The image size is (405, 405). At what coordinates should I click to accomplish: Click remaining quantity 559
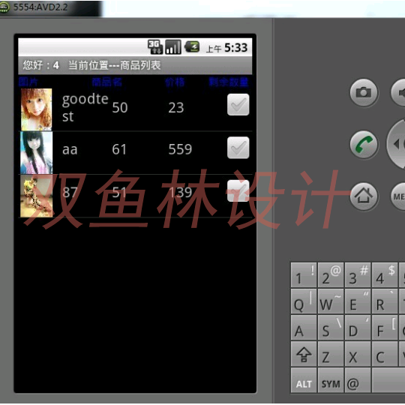click(x=180, y=149)
